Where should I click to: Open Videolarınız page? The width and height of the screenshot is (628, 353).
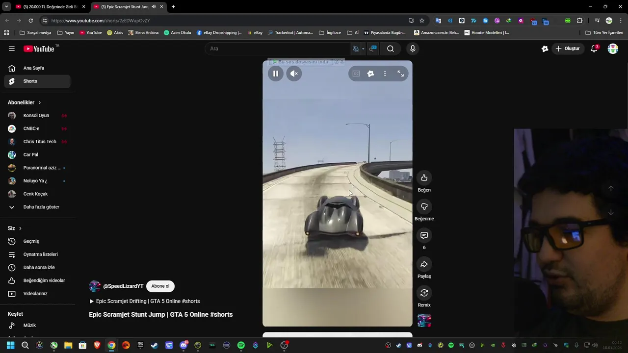(37, 294)
